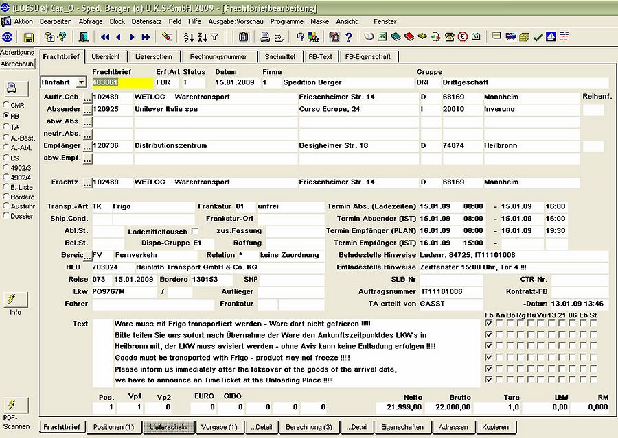This screenshot has height=438, width=618.
Task: Switch to the Lieferschein top tab
Action: [154, 57]
